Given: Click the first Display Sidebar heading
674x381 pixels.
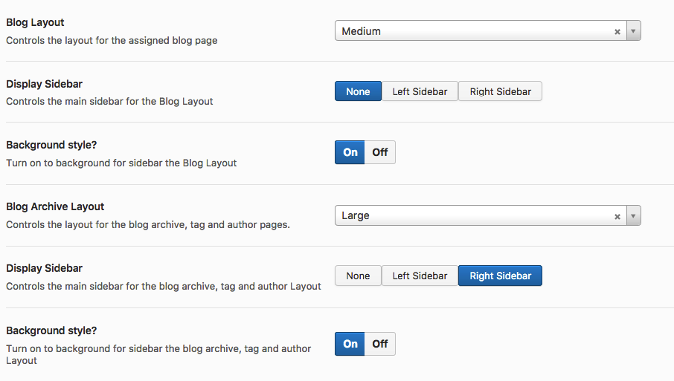Looking at the screenshot, I should [44, 84].
